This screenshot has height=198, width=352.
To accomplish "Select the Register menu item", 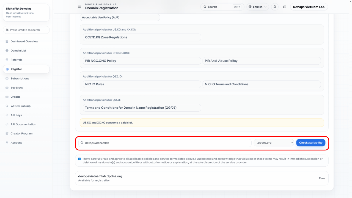I will pos(26,69).
